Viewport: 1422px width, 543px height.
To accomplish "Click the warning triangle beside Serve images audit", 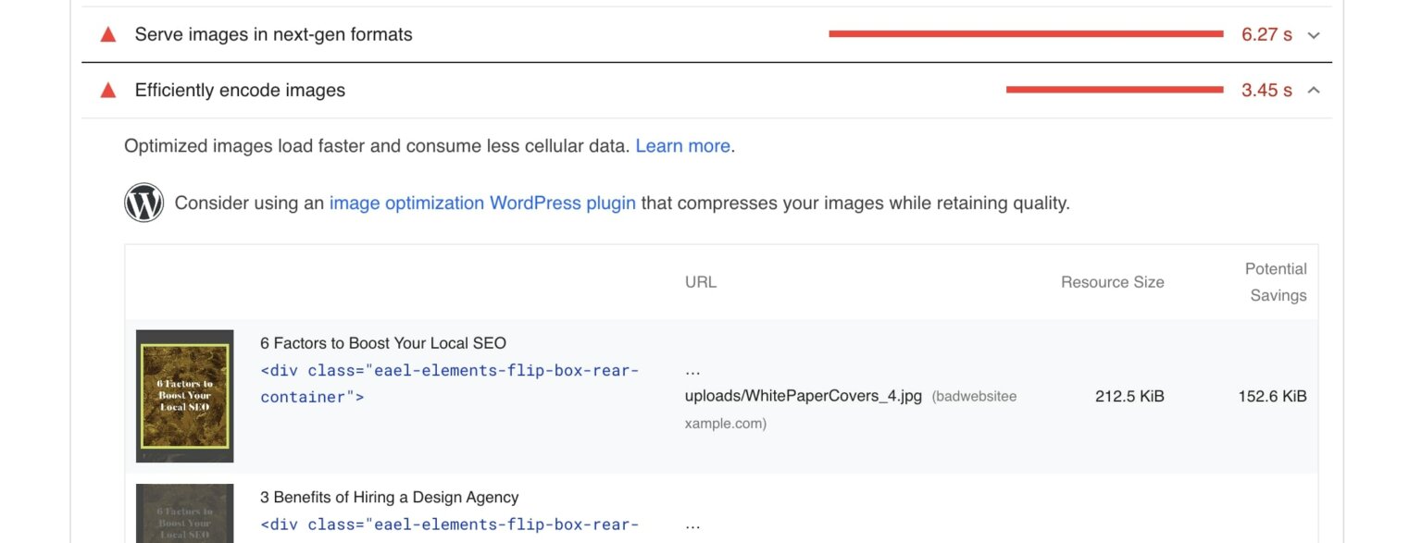I will pyautogui.click(x=108, y=34).
